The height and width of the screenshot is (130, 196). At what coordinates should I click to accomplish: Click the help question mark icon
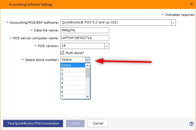(191, 124)
